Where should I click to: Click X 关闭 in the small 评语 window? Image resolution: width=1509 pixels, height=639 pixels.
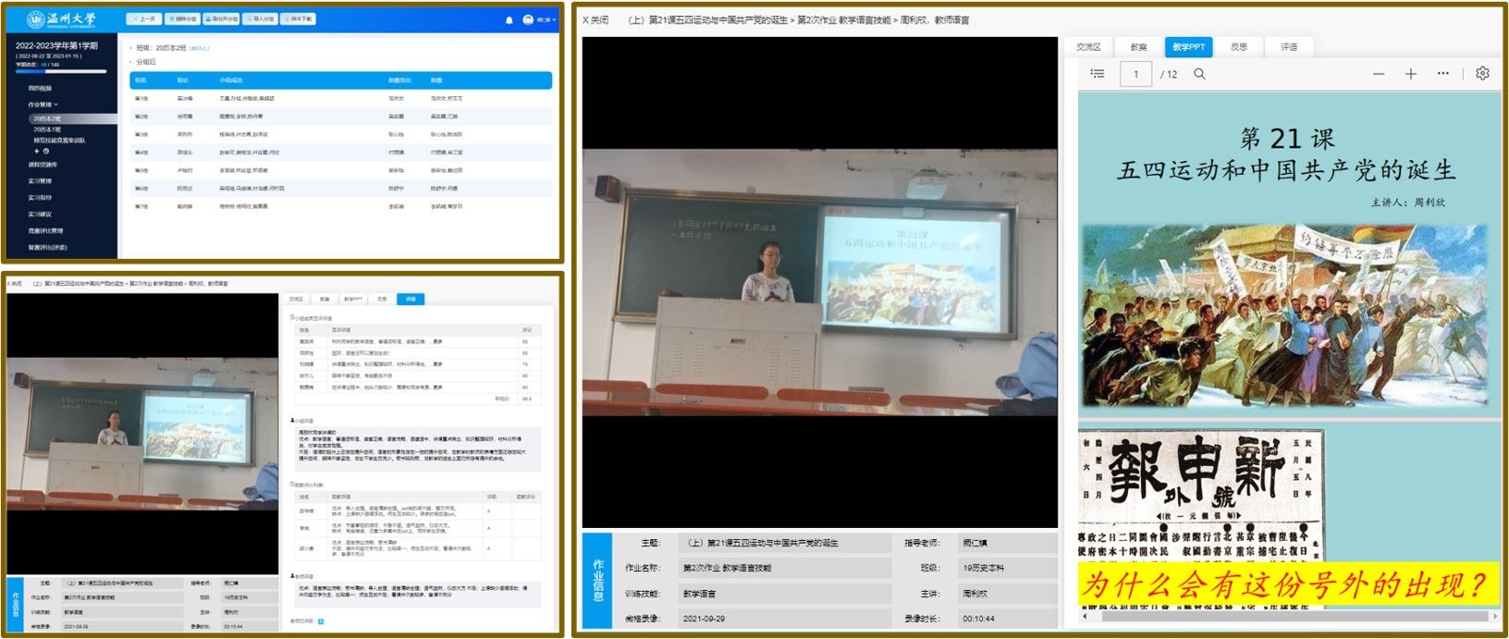coord(14,284)
